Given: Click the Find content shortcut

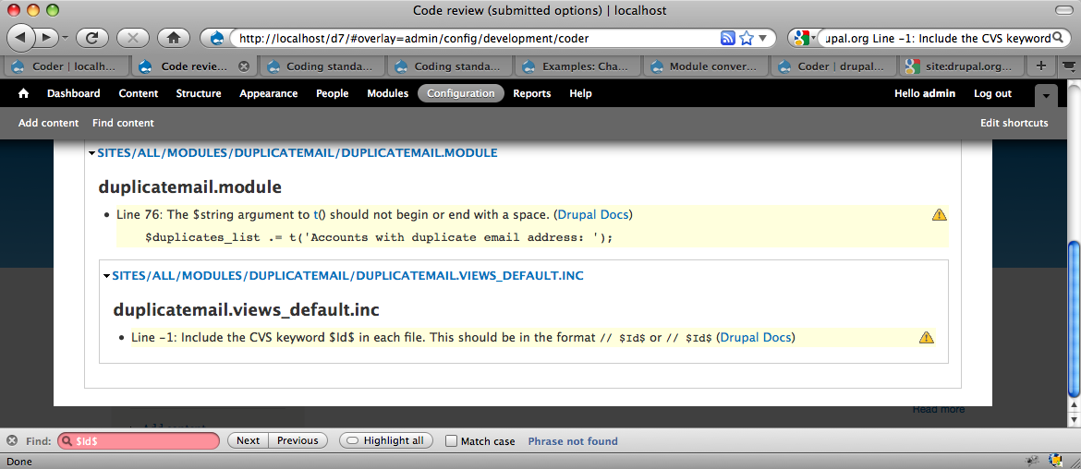Looking at the screenshot, I should tap(124, 123).
